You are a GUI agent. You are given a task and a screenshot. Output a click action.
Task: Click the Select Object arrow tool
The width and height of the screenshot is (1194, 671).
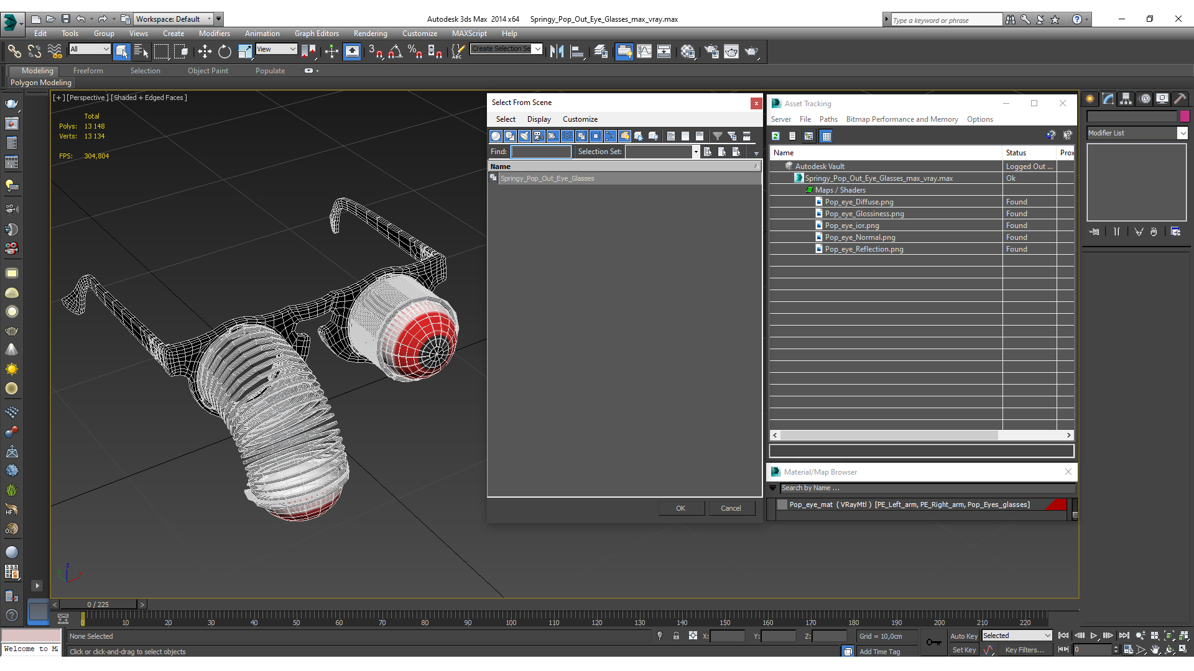(x=122, y=52)
